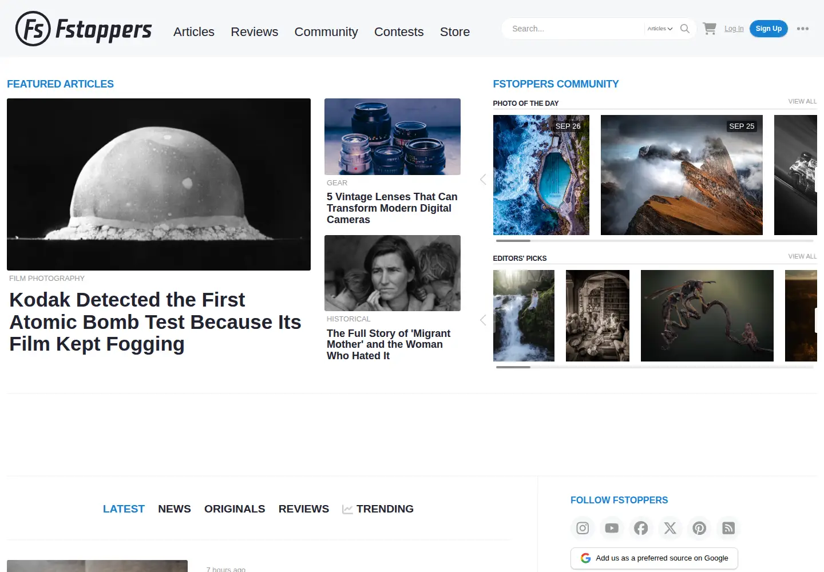Click previous arrow in Photo of the Day
The height and width of the screenshot is (572, 824).
(483, 180)
